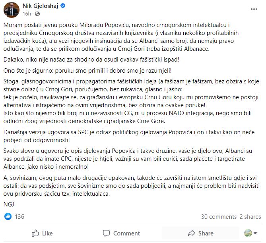The image size is (266, 243).
Task: Open the three-dot post options menu
Action: tap(254, 9)
